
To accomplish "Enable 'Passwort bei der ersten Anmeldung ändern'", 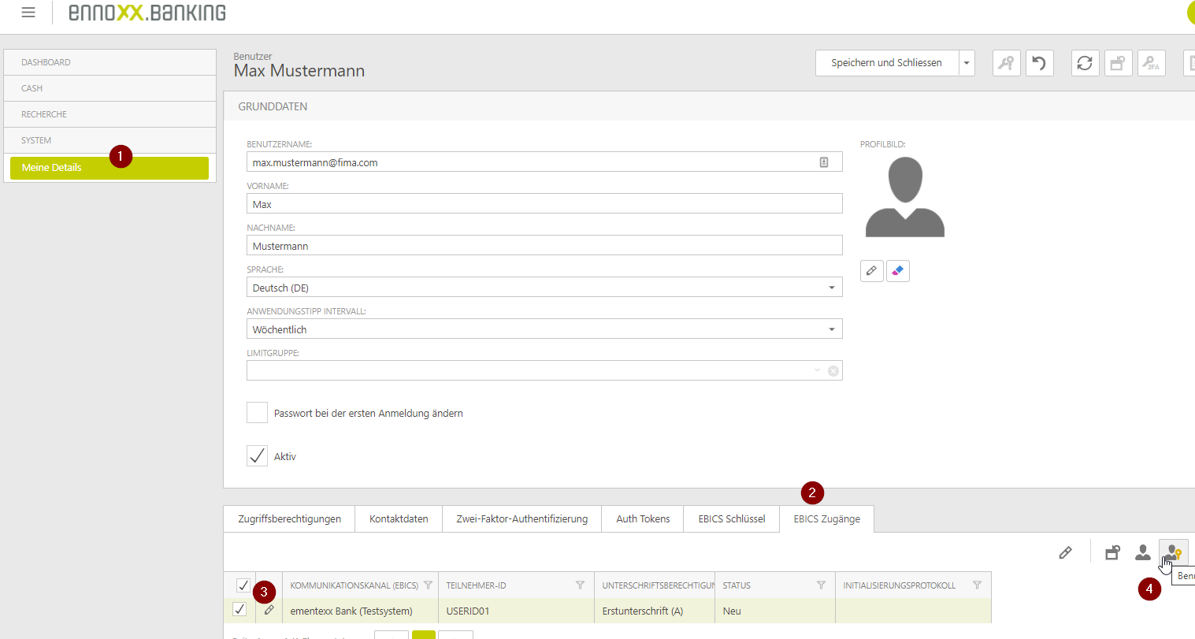I will coord(257,413).
